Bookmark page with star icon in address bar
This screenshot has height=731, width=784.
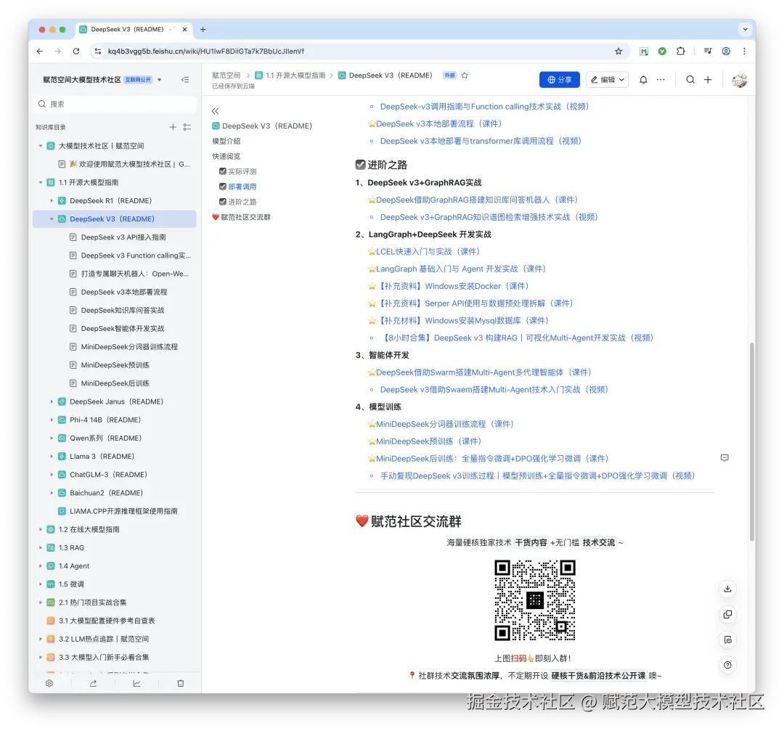(618, 51)
